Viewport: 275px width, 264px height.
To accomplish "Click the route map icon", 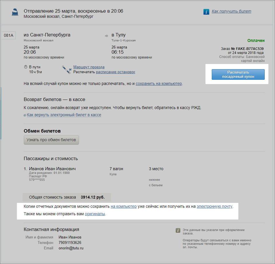I will 67,70.
